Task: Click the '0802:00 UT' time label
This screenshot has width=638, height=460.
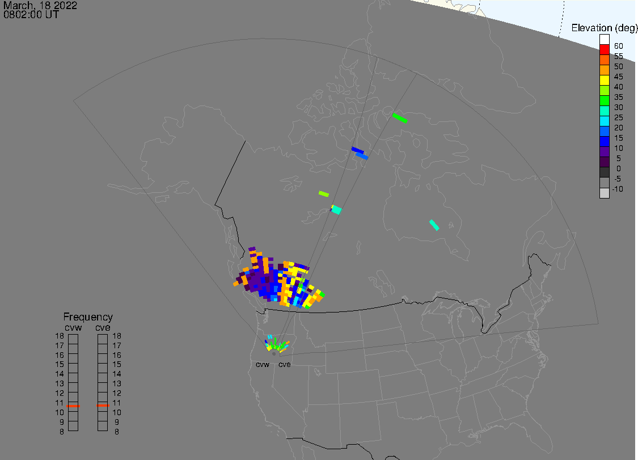Action: [x=31, y=15]
